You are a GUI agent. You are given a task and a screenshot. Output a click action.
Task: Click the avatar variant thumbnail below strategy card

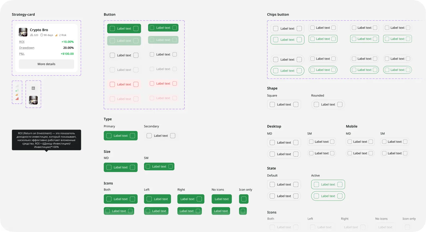click(33, 100)
